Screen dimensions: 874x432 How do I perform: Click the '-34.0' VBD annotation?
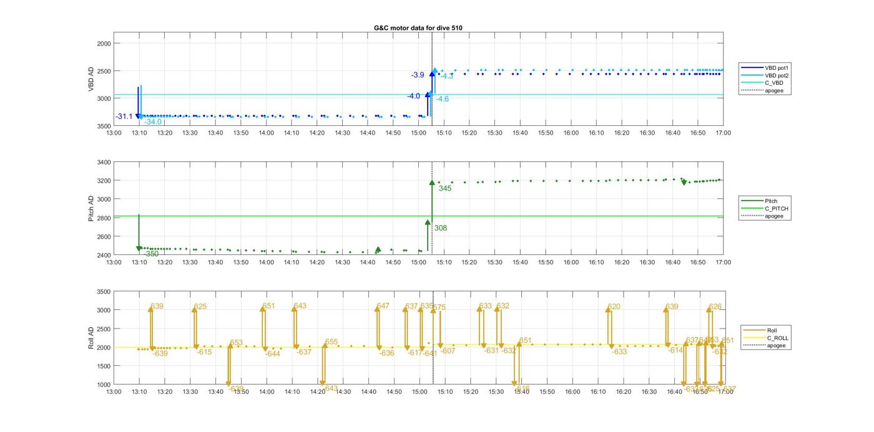[x=153, y=122]
